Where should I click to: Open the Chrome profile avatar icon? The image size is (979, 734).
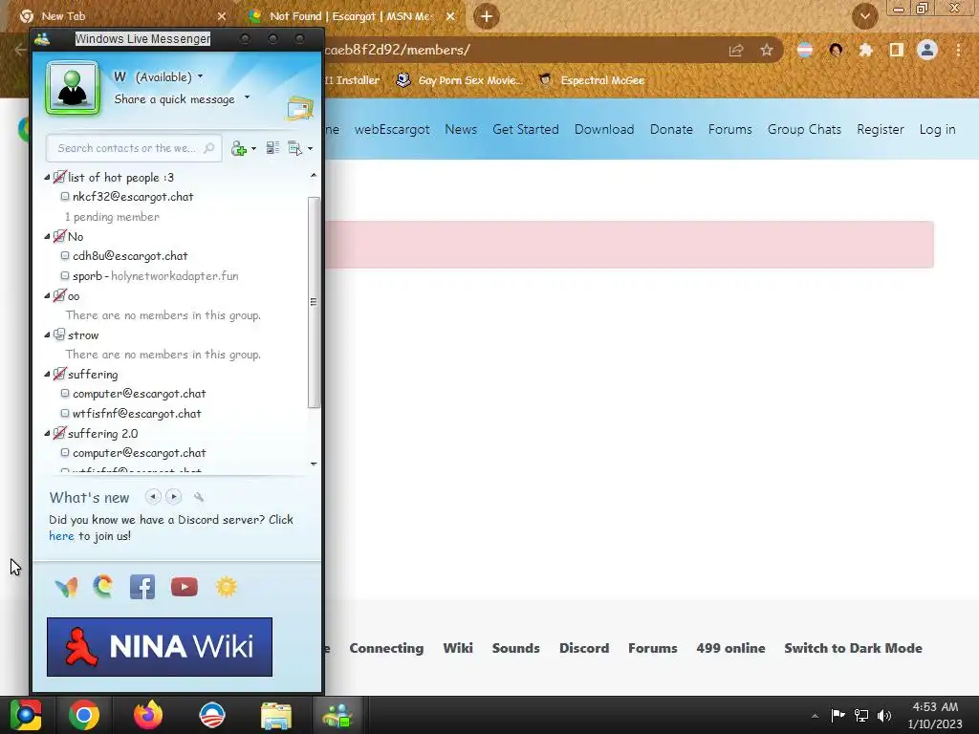pos(927,50)
